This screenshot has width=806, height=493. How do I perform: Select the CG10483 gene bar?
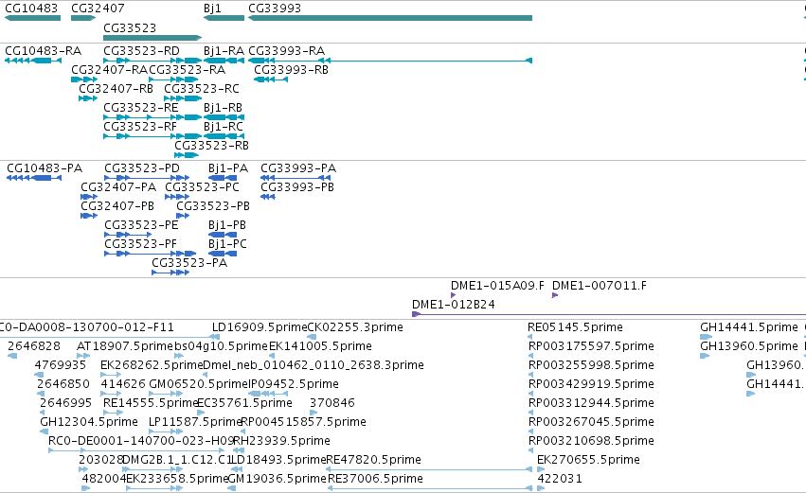pyautogui.click(x=32, y=18)
